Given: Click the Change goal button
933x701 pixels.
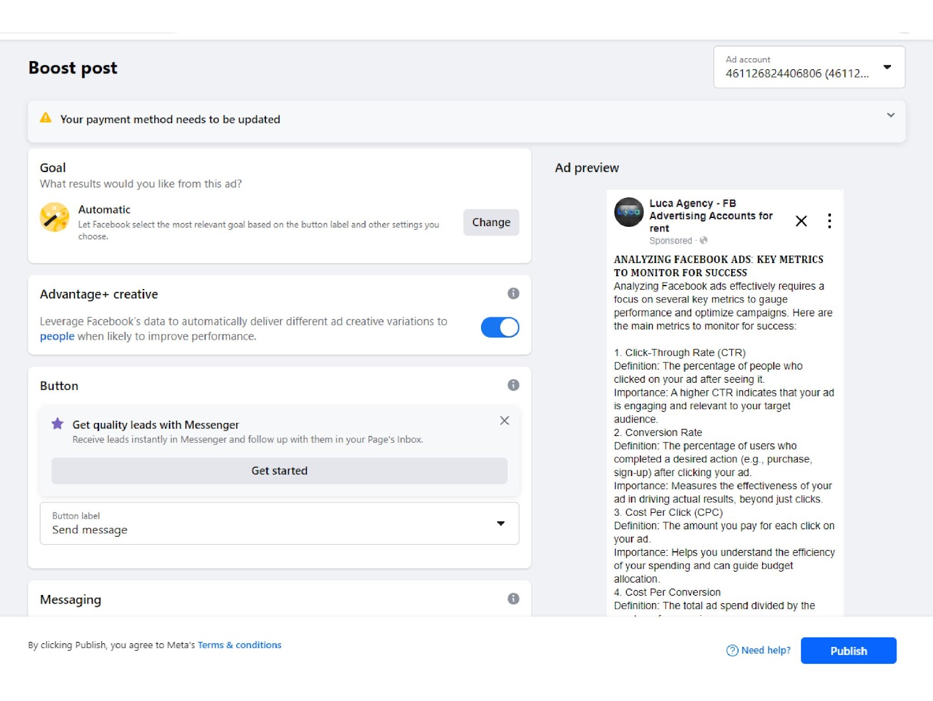Looking at the screenshot, I should click(491, 222).
